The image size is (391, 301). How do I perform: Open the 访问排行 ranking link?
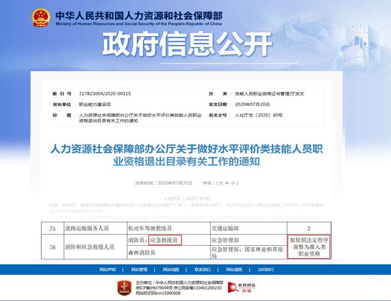266,270
